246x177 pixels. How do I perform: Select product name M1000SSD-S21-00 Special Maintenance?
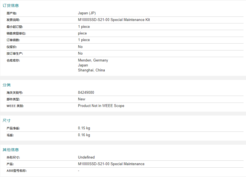pyautogui.click(x=111, y=164)
